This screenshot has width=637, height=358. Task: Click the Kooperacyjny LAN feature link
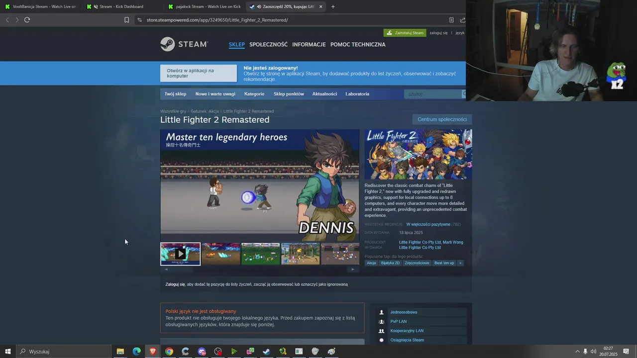click(x=407, y=331)
